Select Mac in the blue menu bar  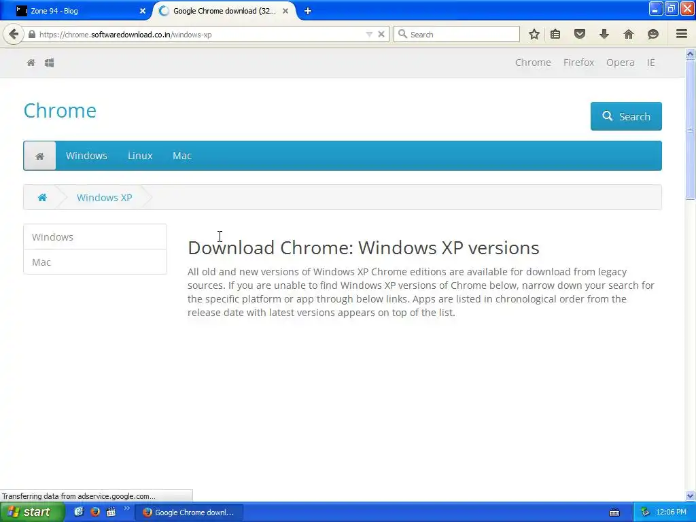click(x=182, y=156)
